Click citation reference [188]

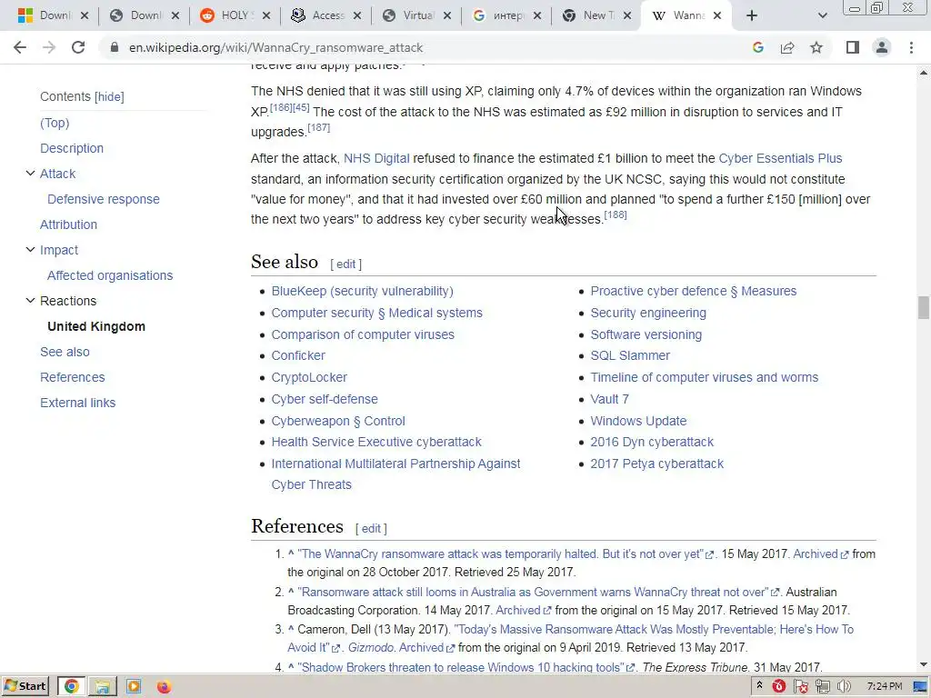point(616,214)
